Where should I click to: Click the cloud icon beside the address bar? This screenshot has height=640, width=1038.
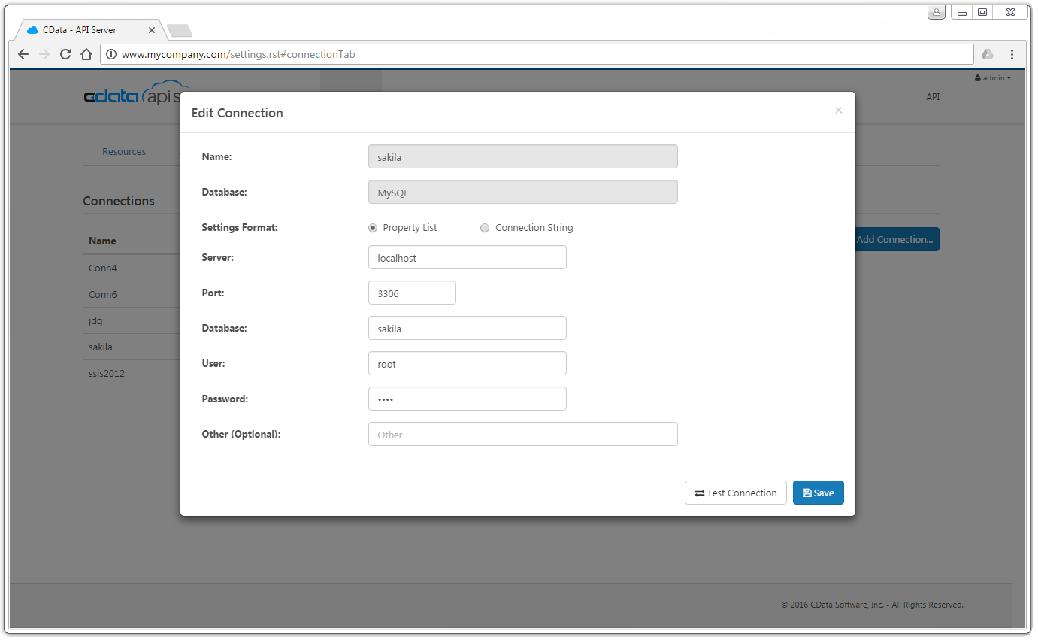tap(987, 54)
